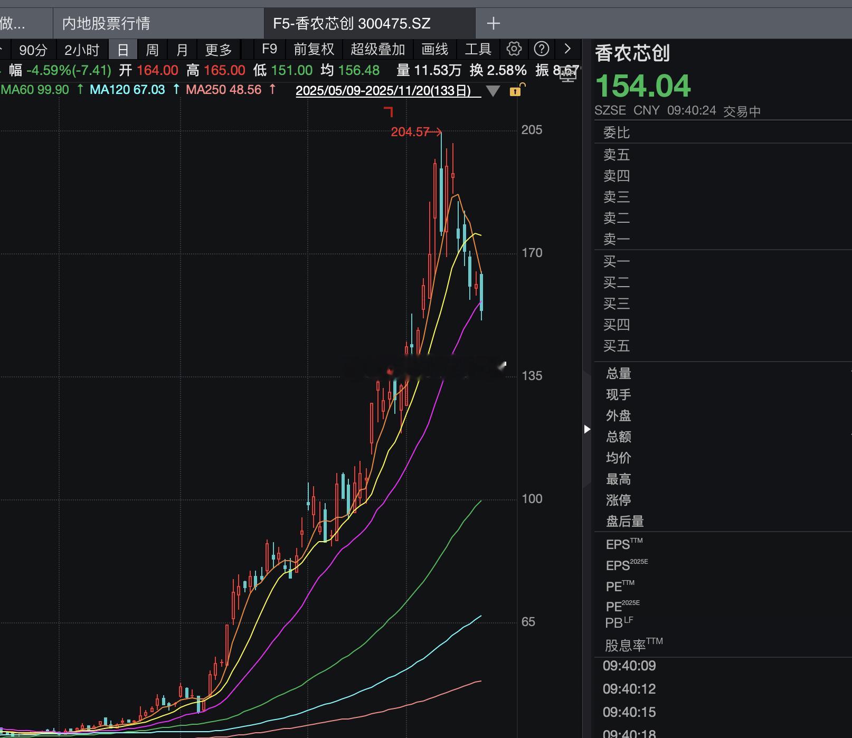Click the PB LF label
This screenshot has height=738, width=852.
pos(619,622)
